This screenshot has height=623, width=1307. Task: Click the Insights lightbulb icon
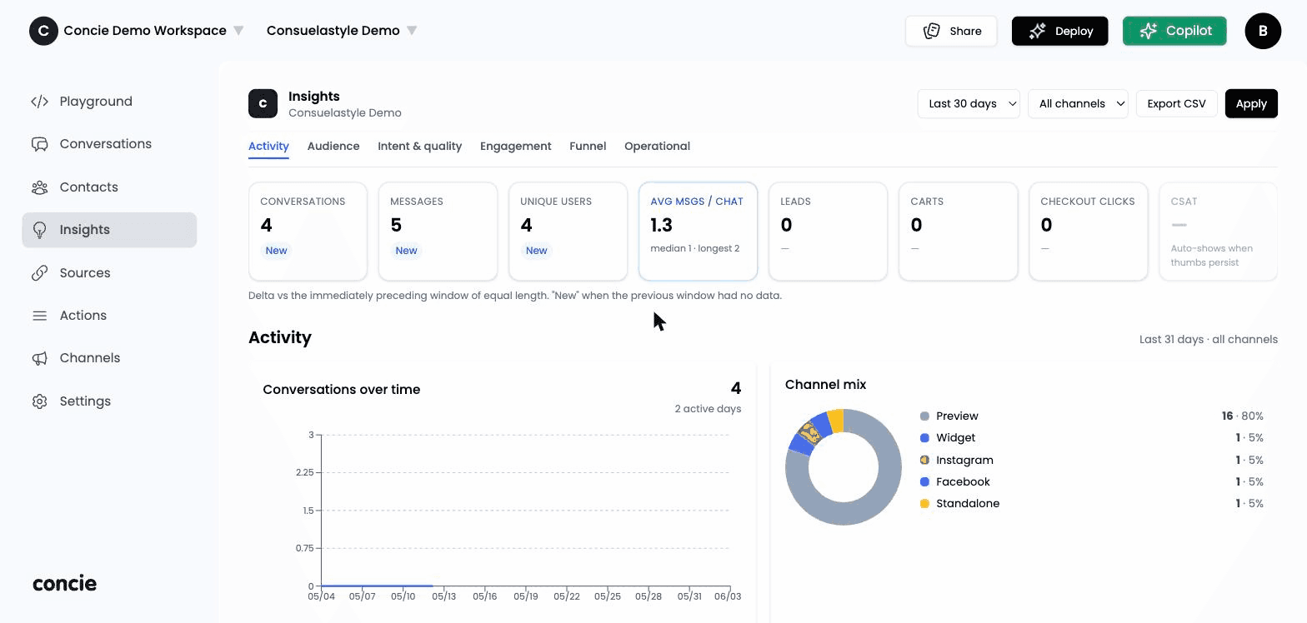(39, 230)
